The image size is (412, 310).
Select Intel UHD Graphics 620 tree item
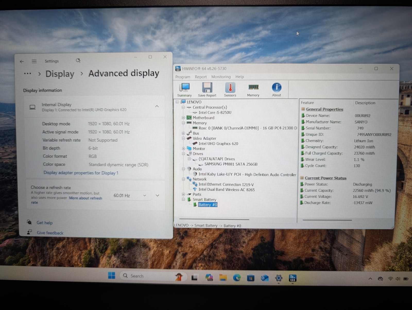218,144
